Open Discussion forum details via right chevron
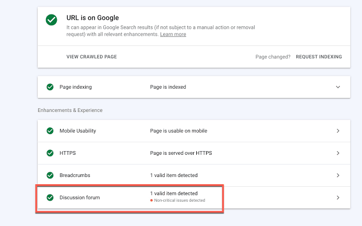The width and height of the screenshot is (362, 226). (x=338, y=198)
